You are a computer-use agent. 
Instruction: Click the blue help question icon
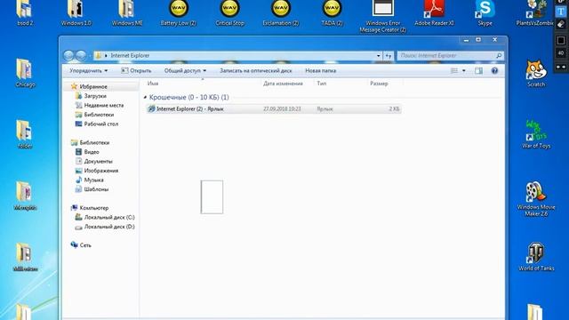coord(494,71)
